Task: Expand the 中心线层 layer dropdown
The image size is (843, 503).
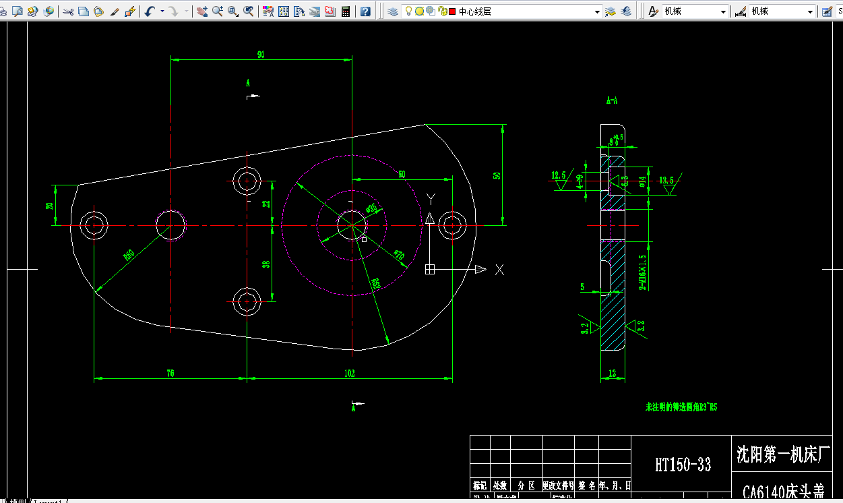Action: (x=597, y=11)
